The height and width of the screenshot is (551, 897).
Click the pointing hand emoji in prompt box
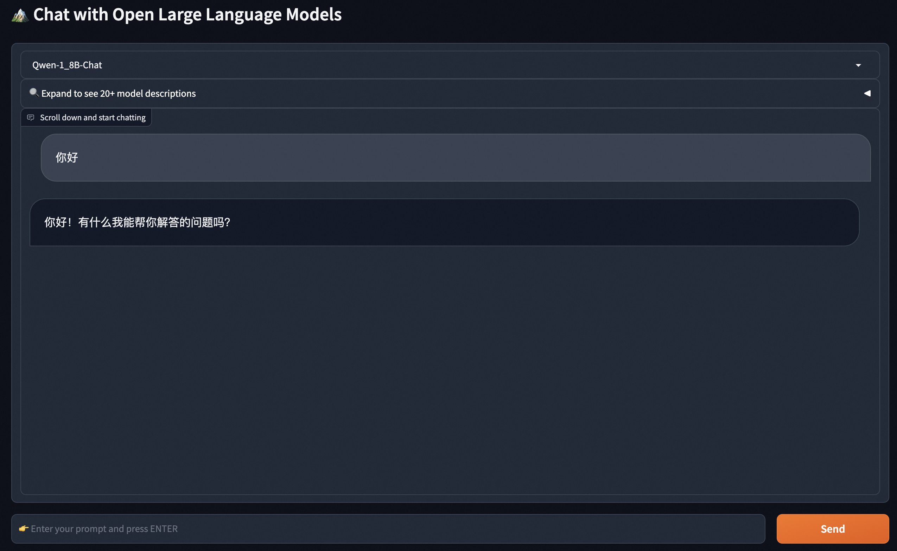coord(24,528)
